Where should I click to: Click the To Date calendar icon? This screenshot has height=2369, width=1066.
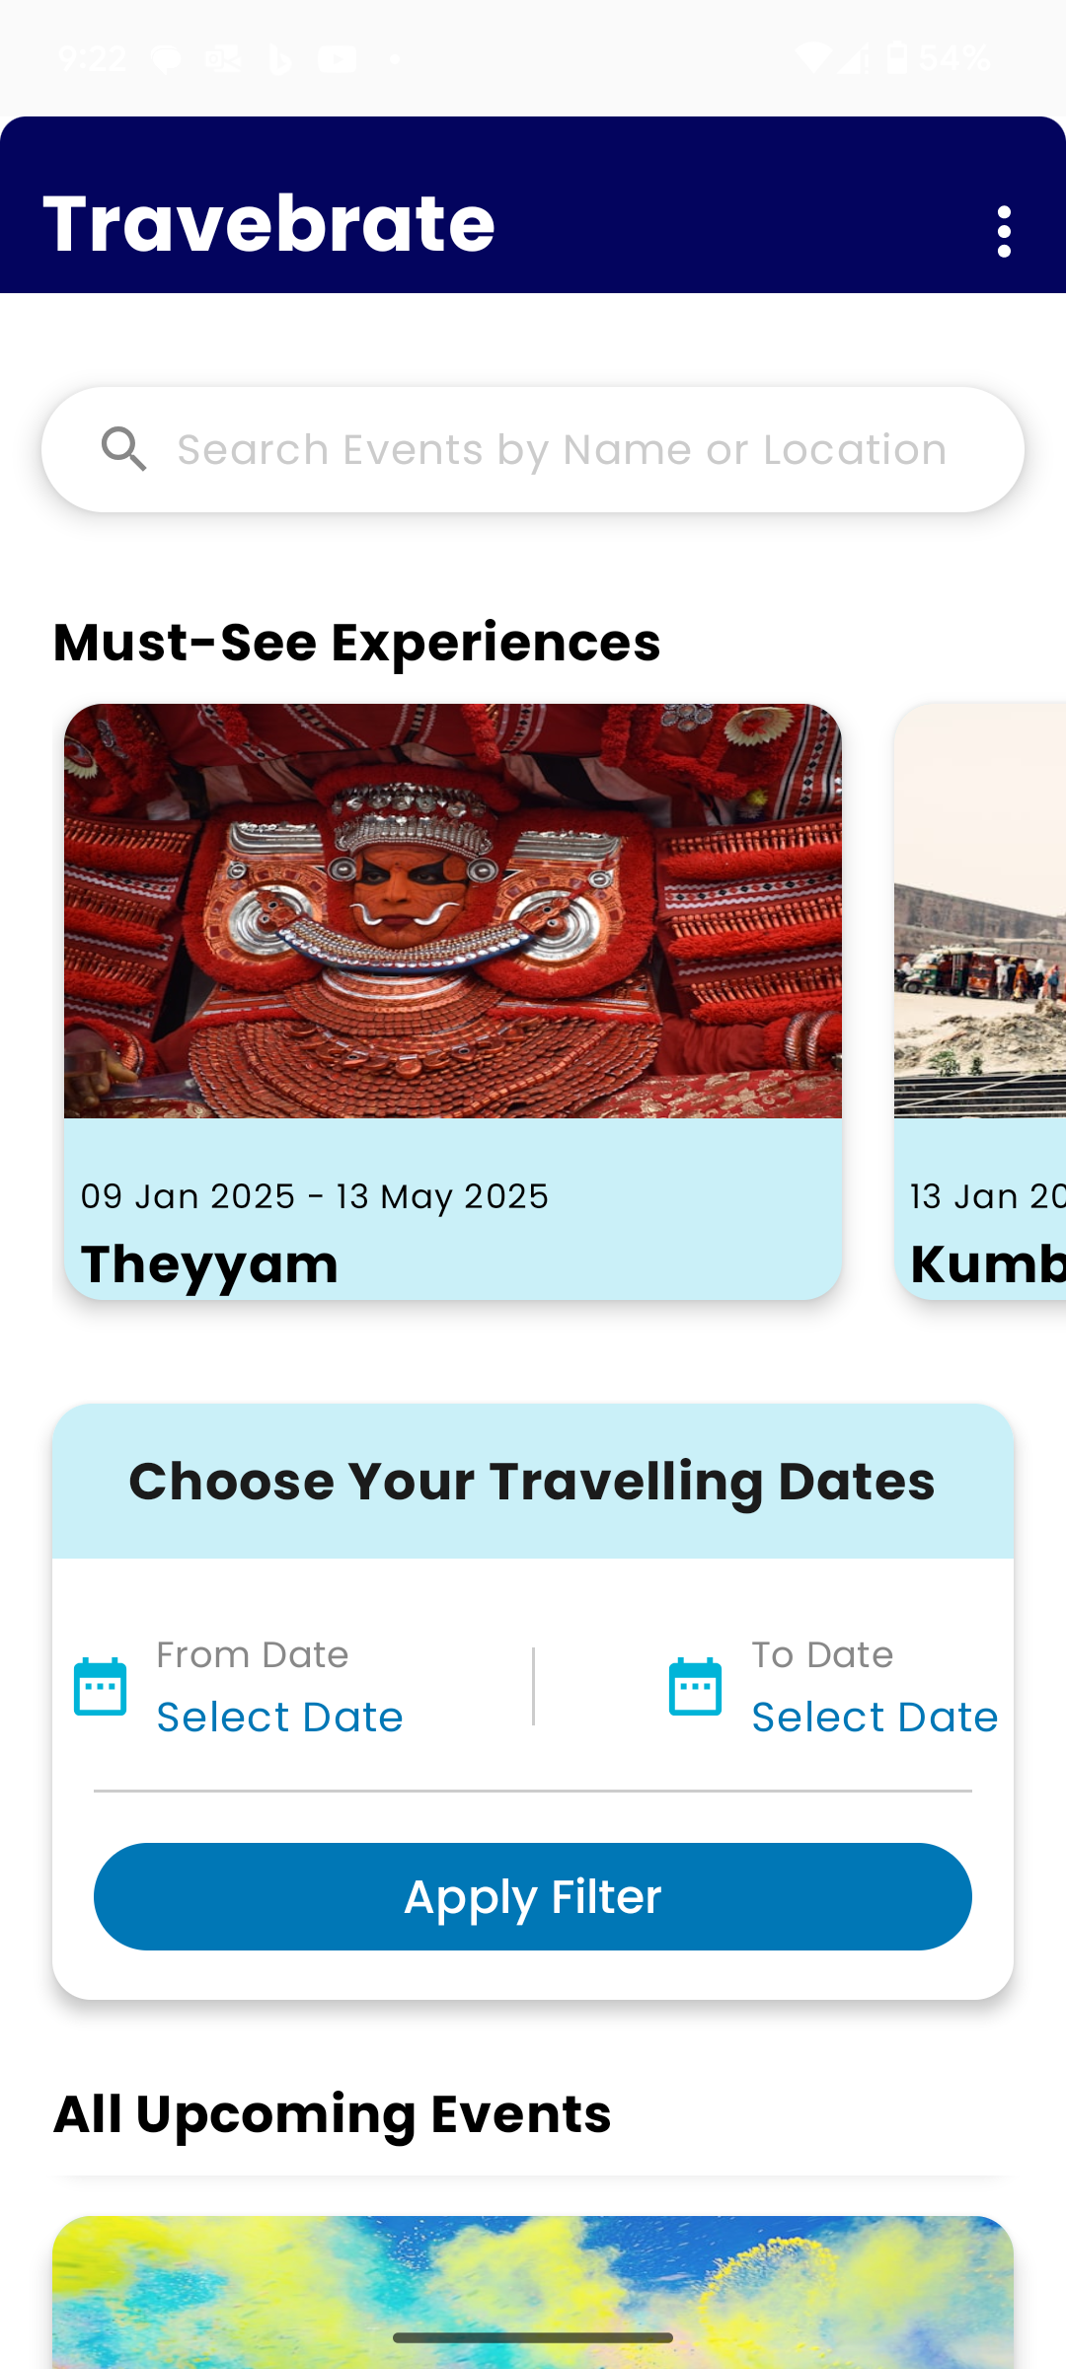tap(696, 1685)
